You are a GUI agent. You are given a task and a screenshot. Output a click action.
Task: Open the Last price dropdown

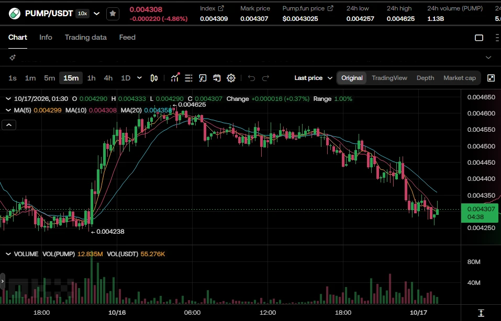point(314,78)
